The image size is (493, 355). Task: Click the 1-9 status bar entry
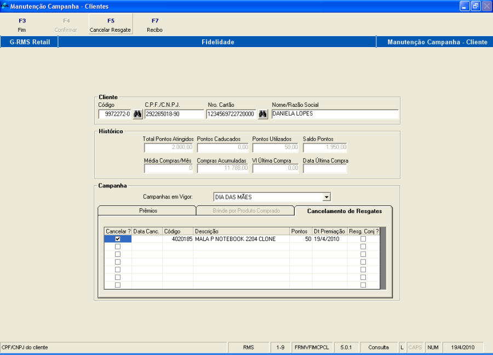point(280,347)
